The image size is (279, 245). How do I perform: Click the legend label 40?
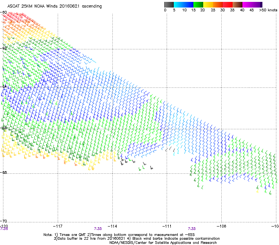(242, 10)
